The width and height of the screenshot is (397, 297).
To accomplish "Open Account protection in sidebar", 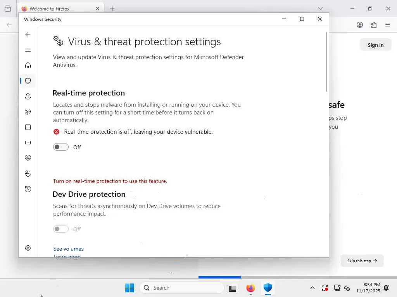I will (28, 96).
